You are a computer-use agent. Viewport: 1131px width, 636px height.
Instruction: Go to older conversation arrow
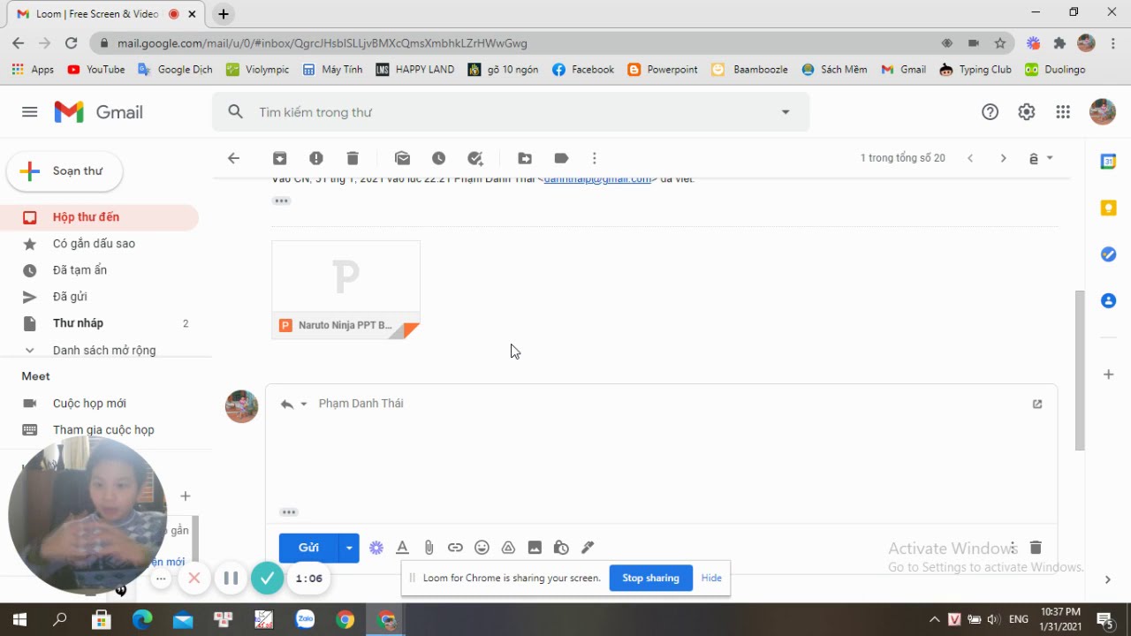1003,158
